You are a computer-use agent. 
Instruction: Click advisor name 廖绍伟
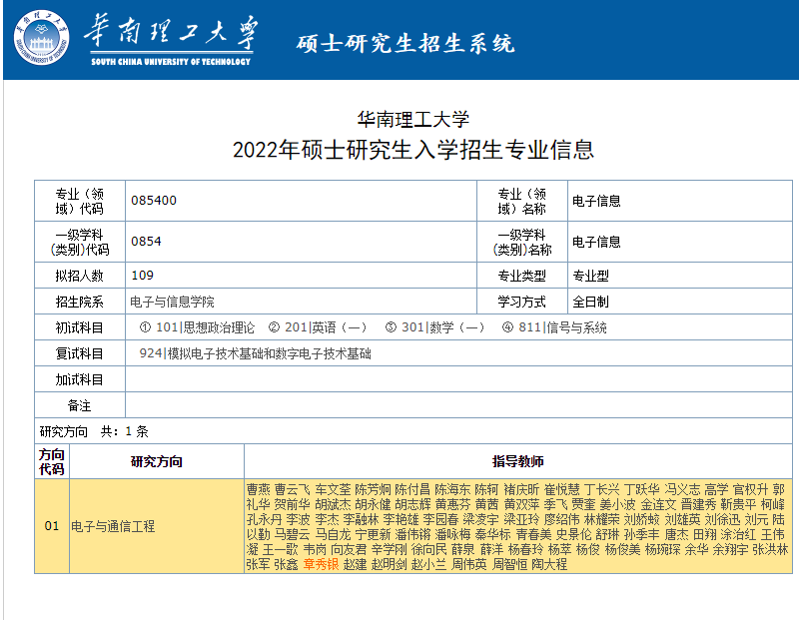click(x=561, y=519)
